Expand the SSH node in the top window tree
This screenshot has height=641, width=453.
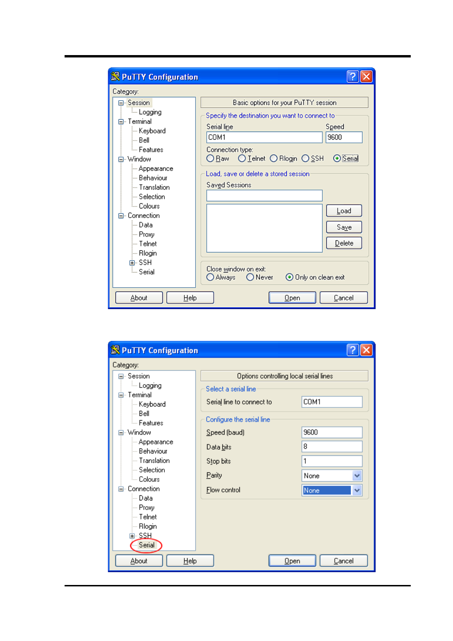(x=132, y=263)
